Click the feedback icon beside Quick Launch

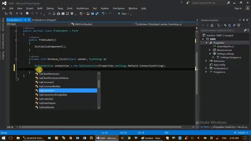tap(188, 3)
